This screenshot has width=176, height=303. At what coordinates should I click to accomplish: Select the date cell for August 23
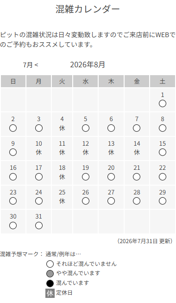tap(13, 197)
